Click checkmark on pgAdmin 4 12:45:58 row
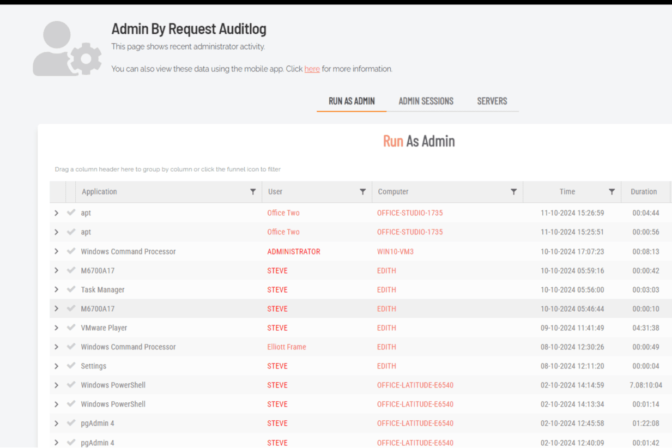The image size is (672, 448). [71, 423]
